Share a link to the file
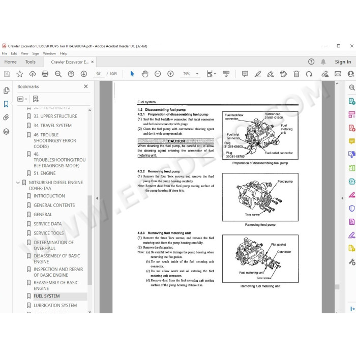 coord(325,74)
